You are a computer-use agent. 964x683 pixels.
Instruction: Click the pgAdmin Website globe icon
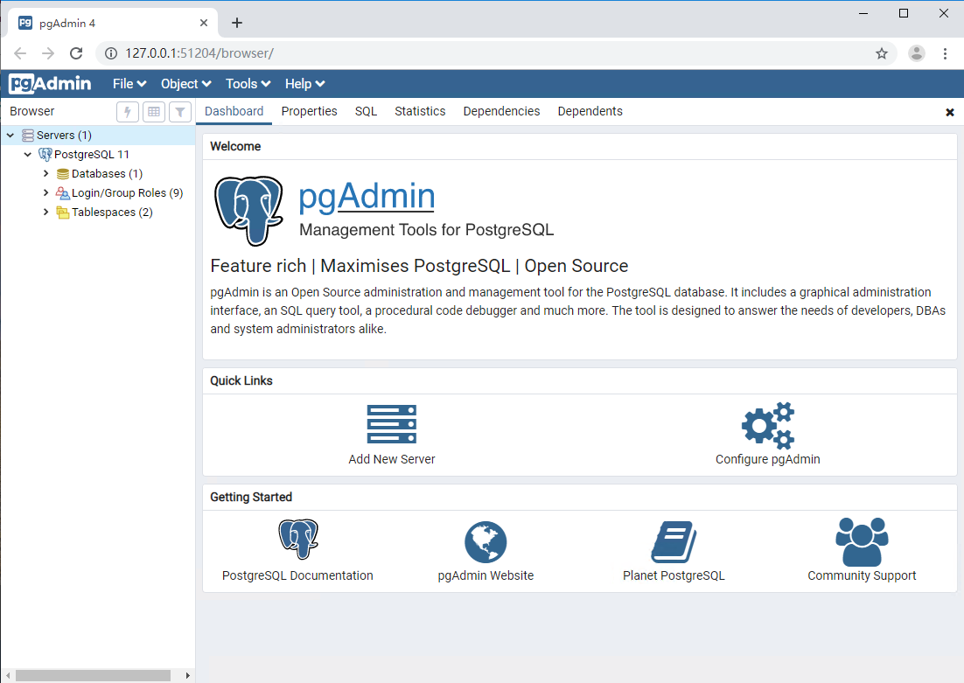coord(485,542)
